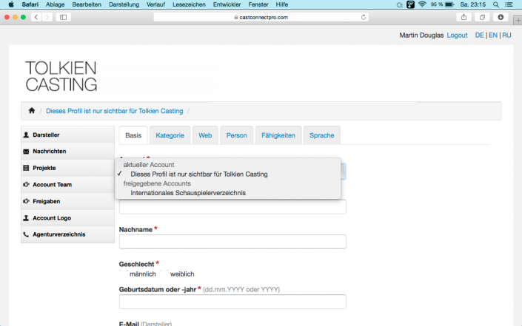Open the Apple menu
Viewport: 522px width, 326px height.
[x=11, y=4]
